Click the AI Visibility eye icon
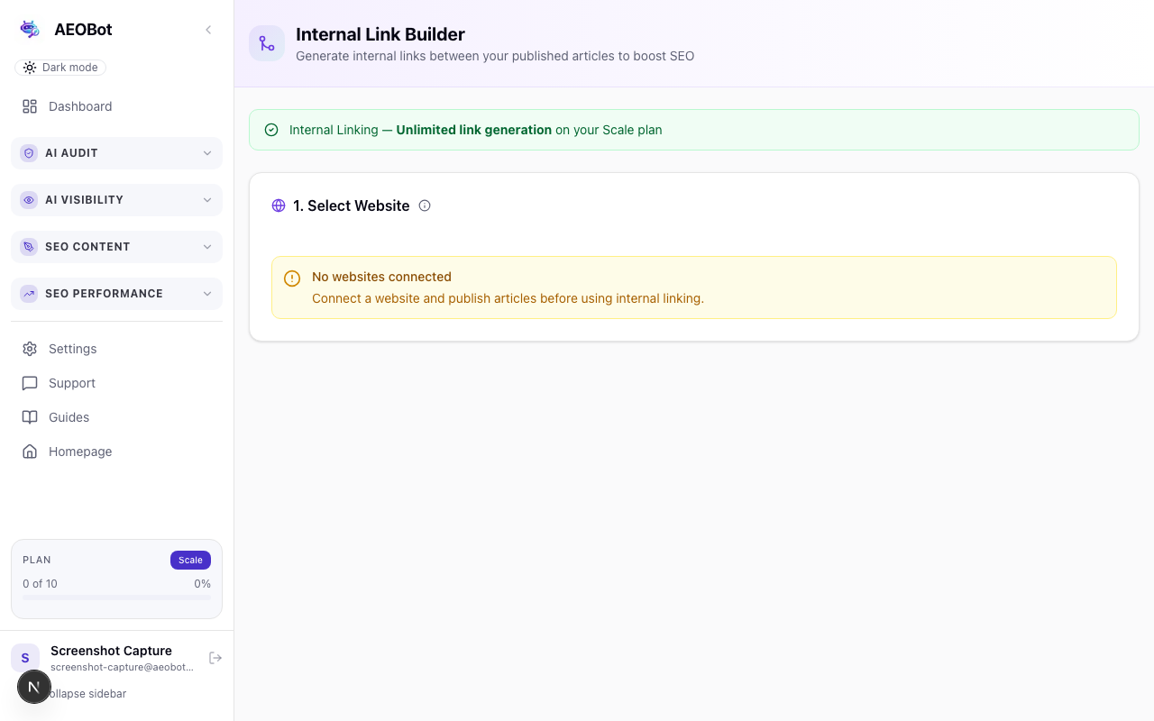Screen dimensions: 1154x721 tap(29, 200)
